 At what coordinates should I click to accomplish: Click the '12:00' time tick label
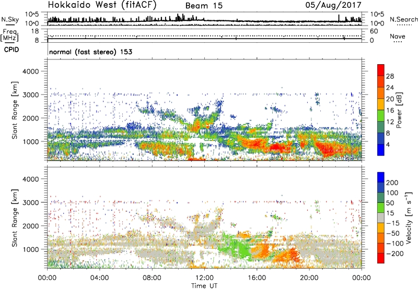pyautogui.click(x=204, y=278)
